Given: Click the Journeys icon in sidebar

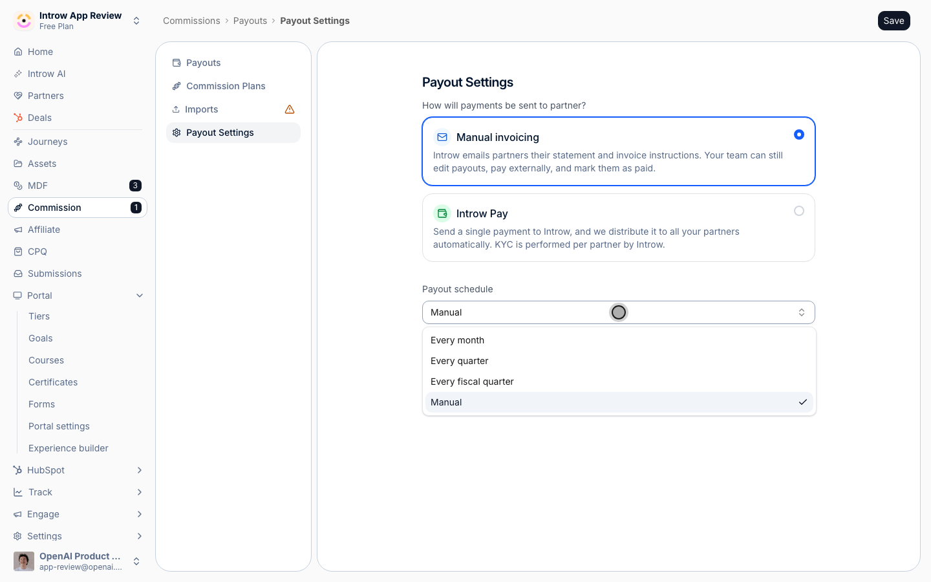Looking at the screenshot, I should pyautogui.click(x=18, y=142).
